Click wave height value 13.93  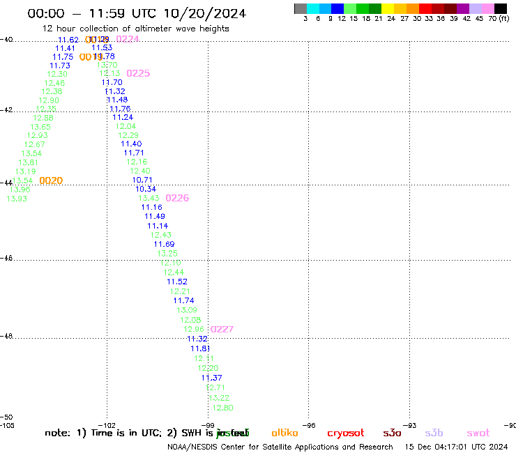tap(17, 199)
